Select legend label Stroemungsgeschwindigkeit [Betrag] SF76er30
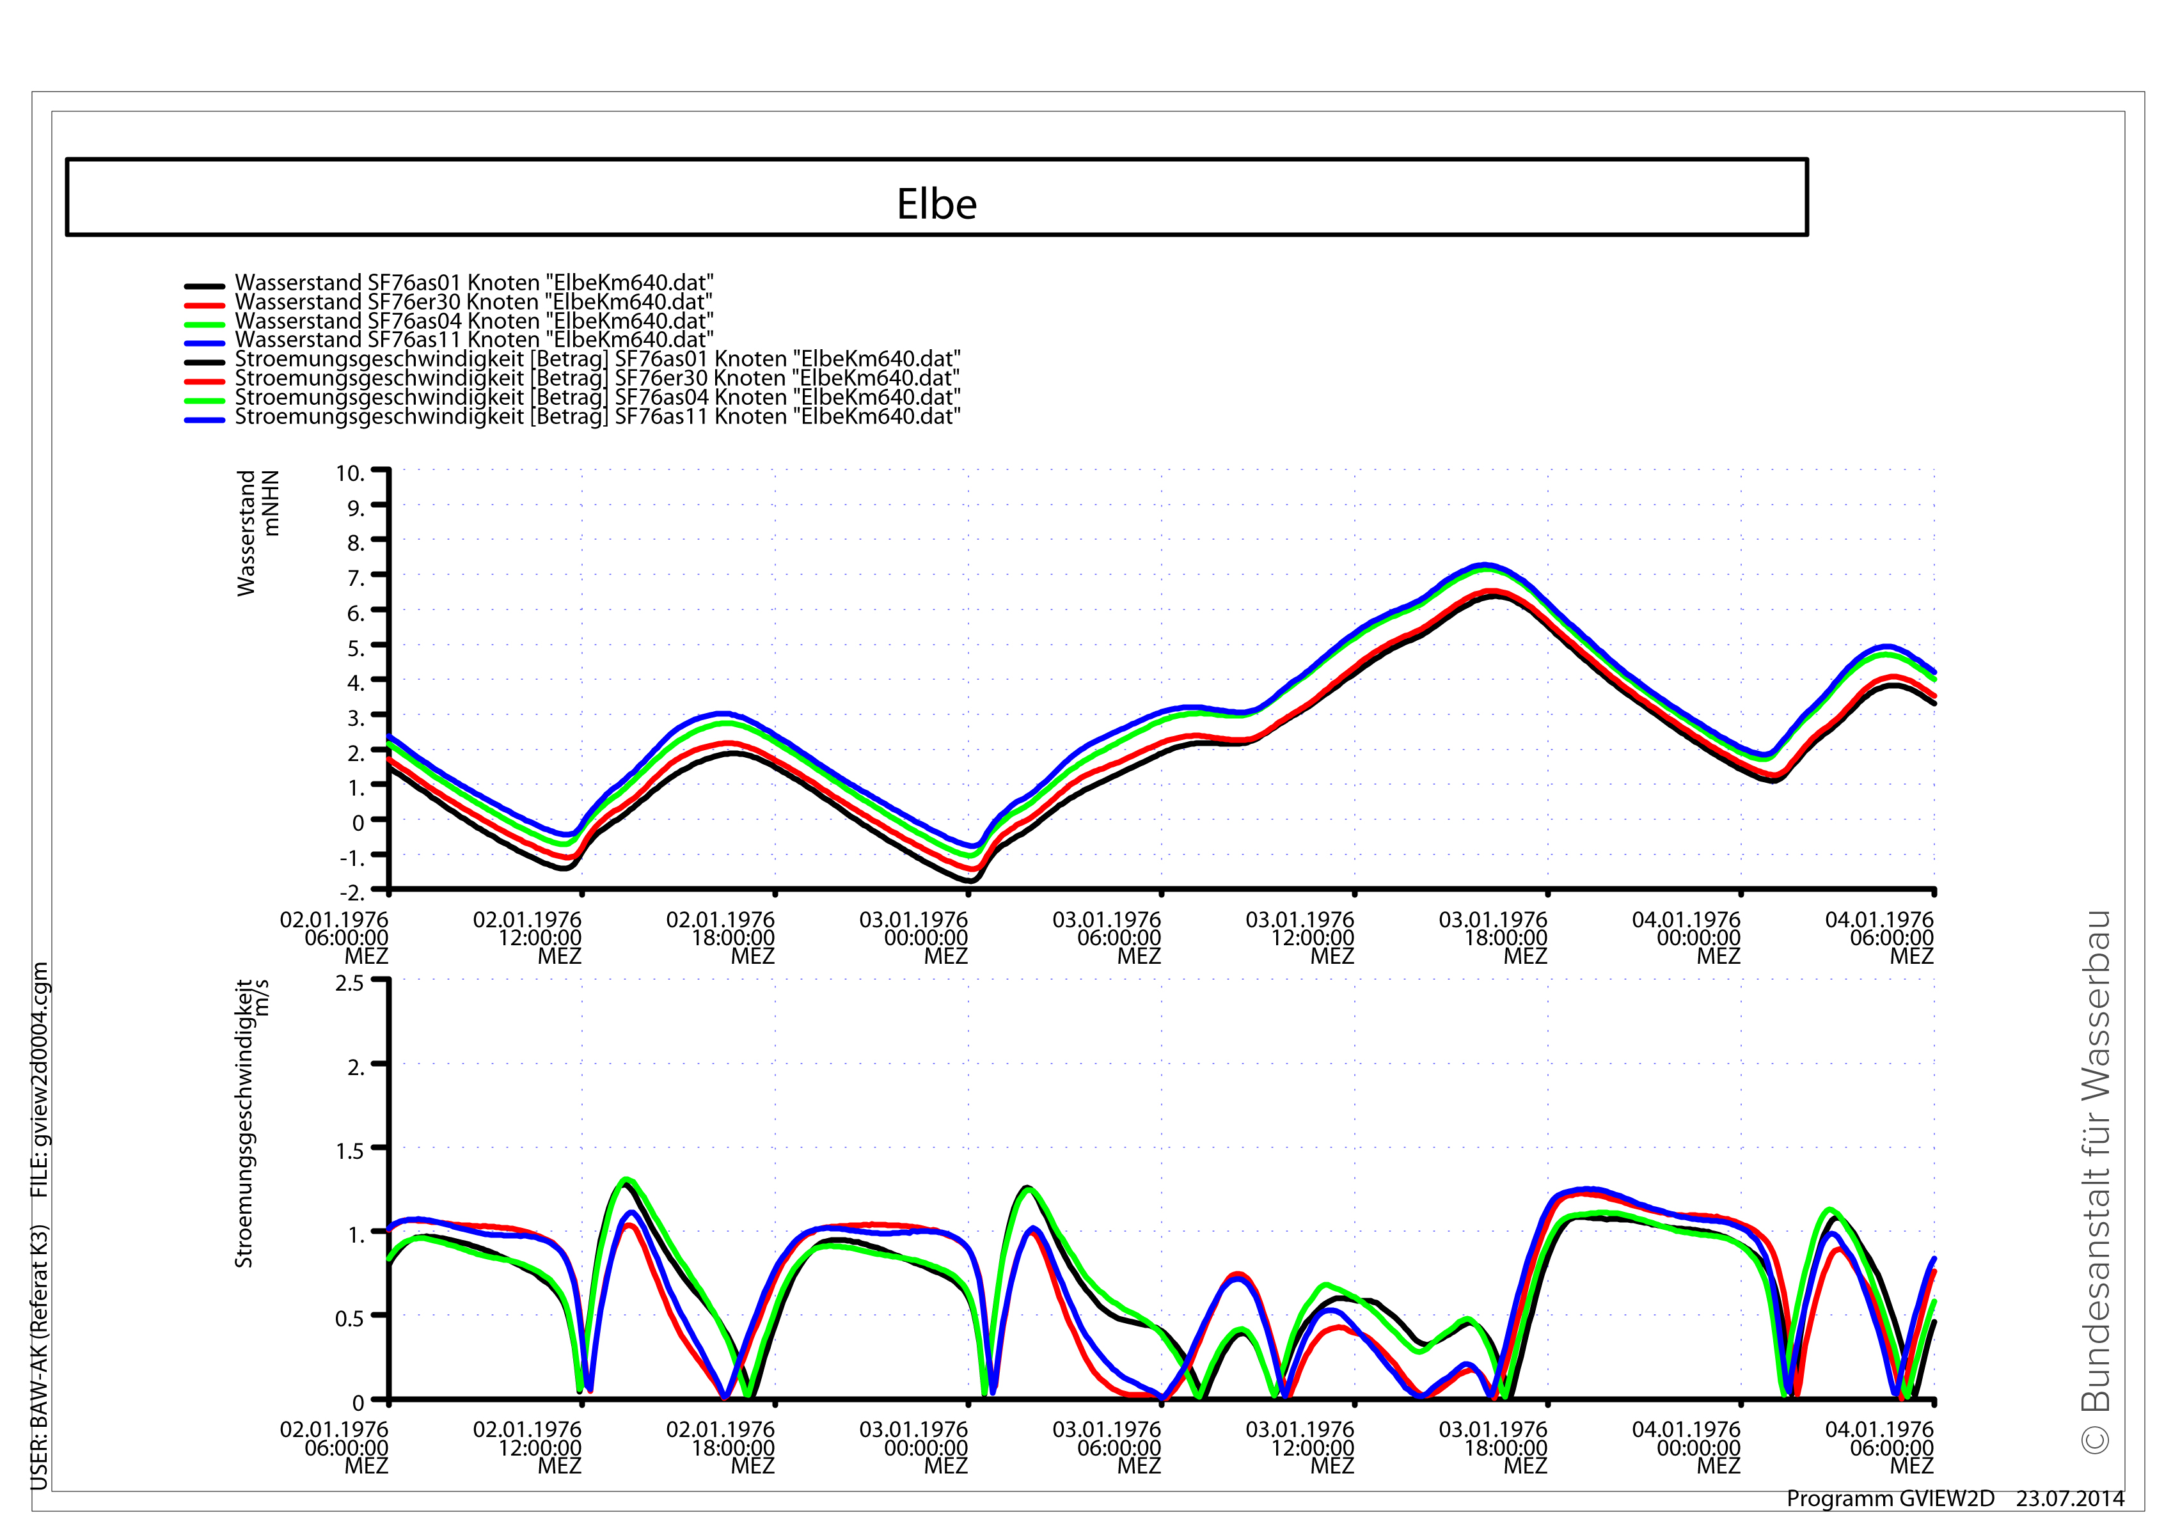 click(x=597, y=378)
